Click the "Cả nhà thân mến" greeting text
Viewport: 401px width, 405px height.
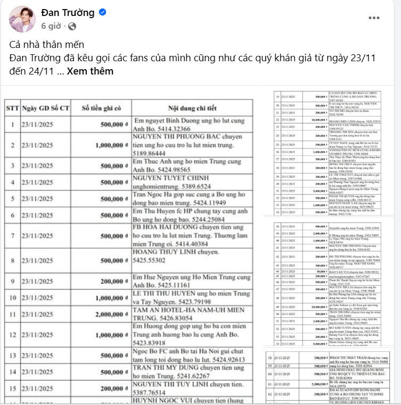click(47, 45)
